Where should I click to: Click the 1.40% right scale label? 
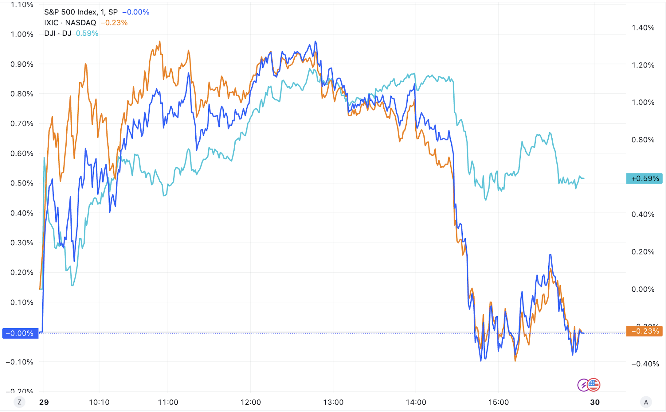[x=643, y=28]
